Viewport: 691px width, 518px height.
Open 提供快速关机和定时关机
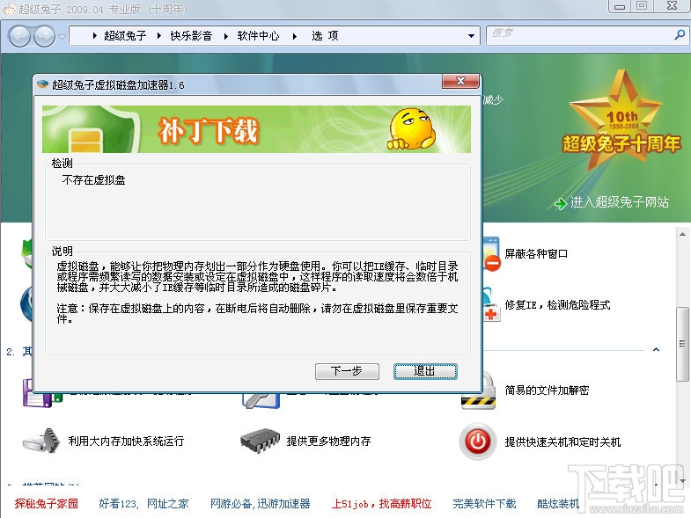tap(562, 441)
